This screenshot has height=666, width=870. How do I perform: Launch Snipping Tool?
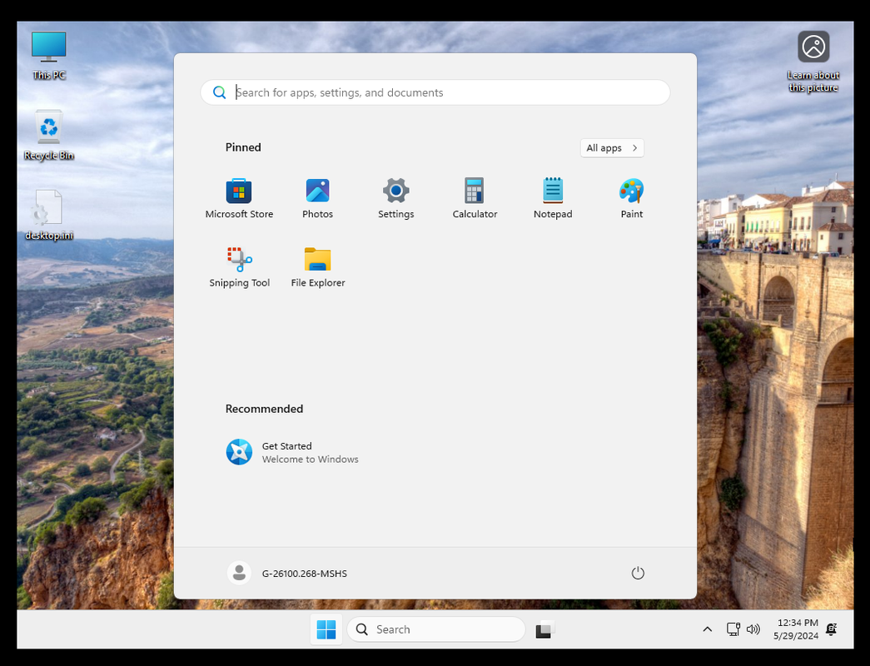point(239,267)
